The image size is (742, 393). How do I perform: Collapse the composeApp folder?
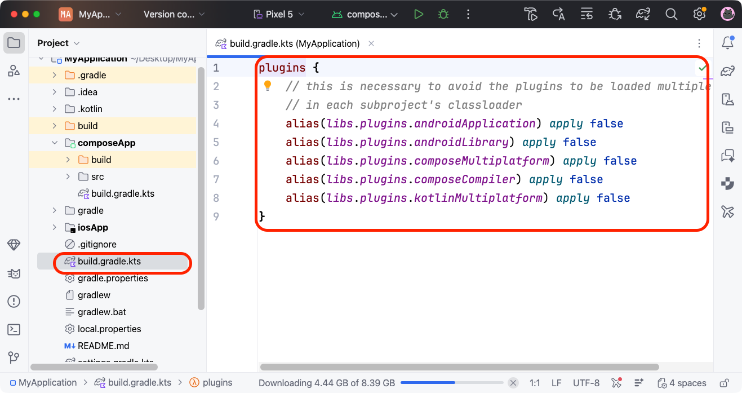pos(55,143)
